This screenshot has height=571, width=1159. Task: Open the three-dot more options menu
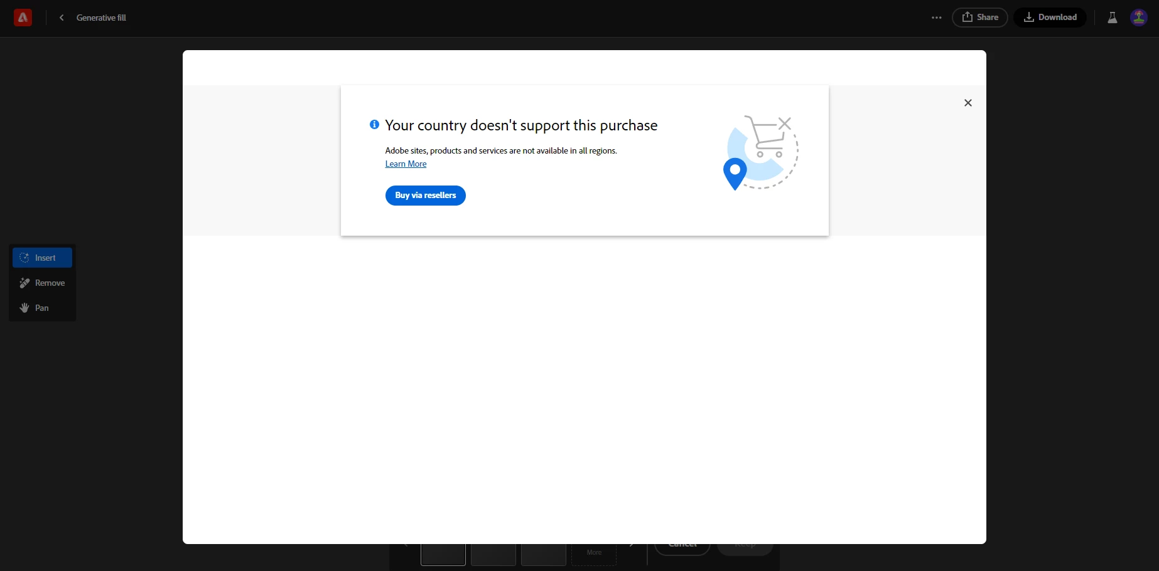(x=936, y=18)
